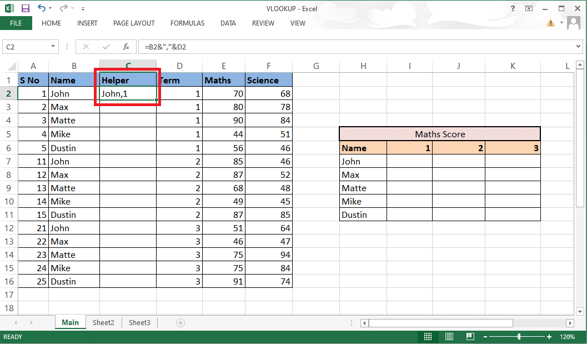Image resolution: width=587 pixels, height=344 pixels.
Task: Click the S No header cell
Action: click(x=33, y=80)
